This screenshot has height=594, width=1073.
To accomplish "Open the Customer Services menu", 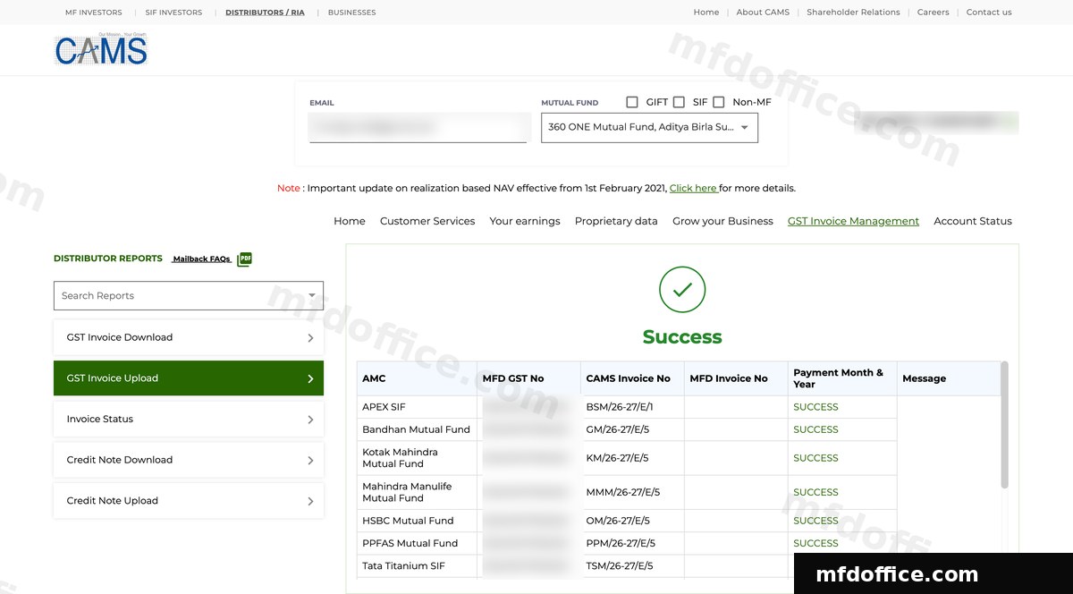I will pos(427,221).
